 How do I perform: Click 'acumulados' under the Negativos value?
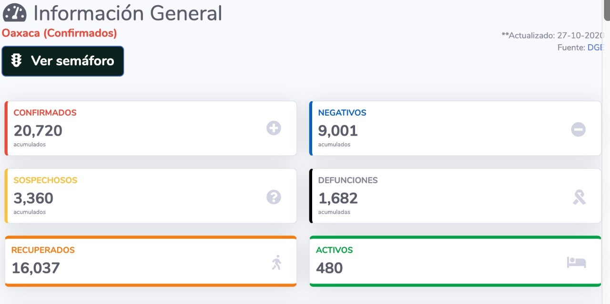pos(334,145)
